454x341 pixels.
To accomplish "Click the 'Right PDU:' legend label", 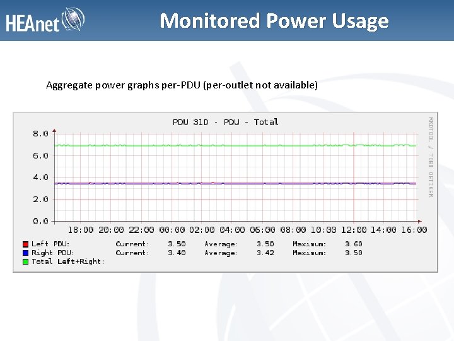I will tap(52, 253).
